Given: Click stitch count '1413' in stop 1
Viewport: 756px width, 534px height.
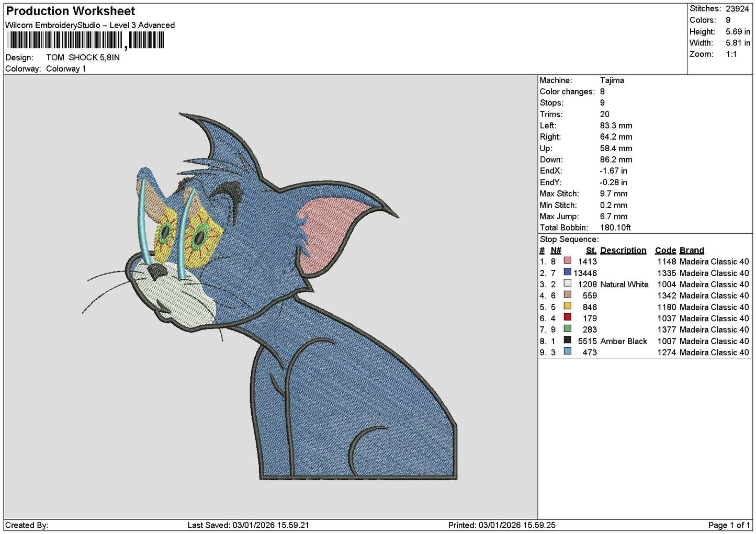Looking at the screenshot, I should tap(588, 262).
